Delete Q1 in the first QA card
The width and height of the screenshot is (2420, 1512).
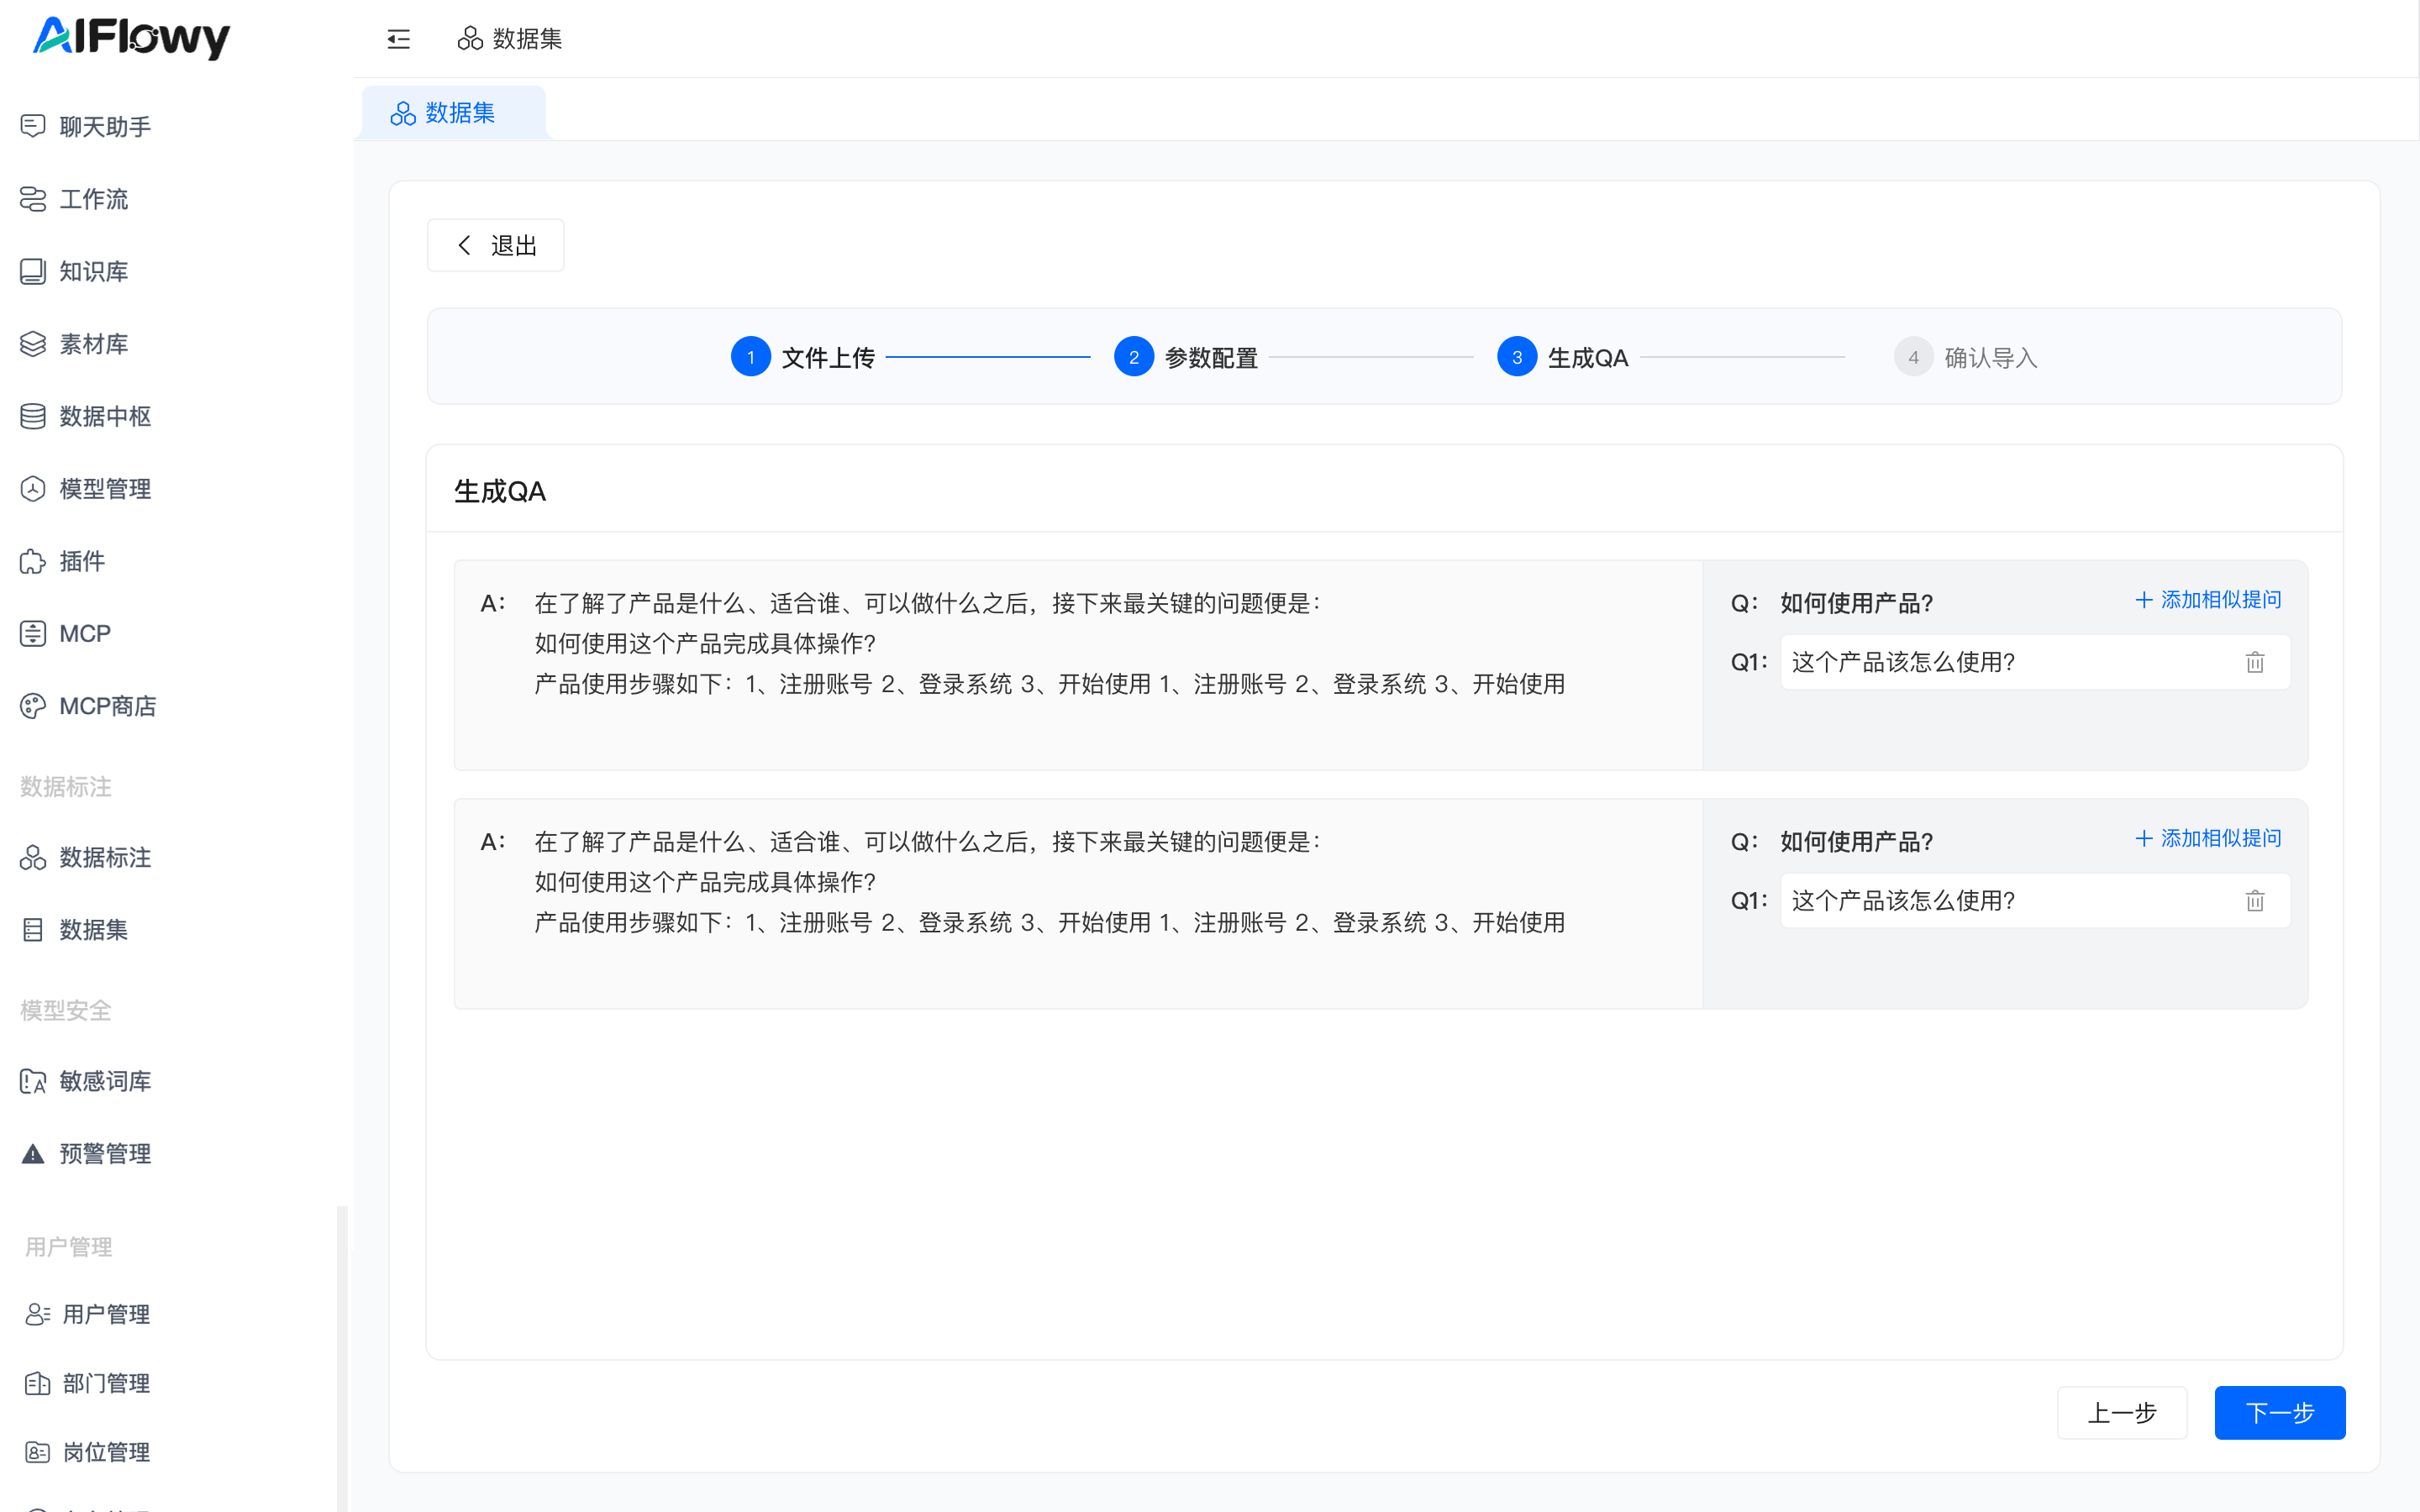[x=2254, y=662]
